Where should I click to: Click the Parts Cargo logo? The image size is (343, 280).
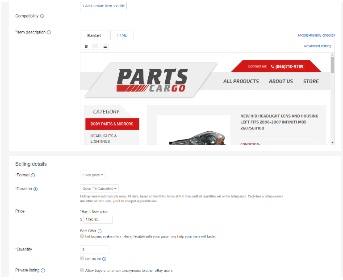pyautogui.click(x=152, y=80)
